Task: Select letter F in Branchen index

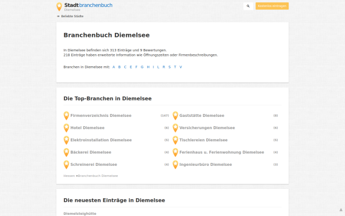Action: [x=136, y=67]
